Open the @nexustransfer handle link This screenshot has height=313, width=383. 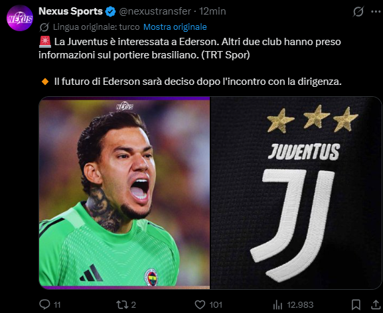(x=155, y=11)
